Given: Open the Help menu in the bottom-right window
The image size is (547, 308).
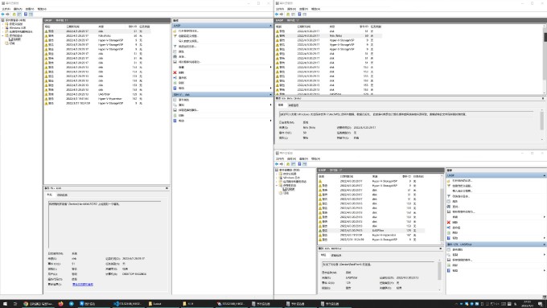Looking at the screenshot, I should tap(315, 158).
